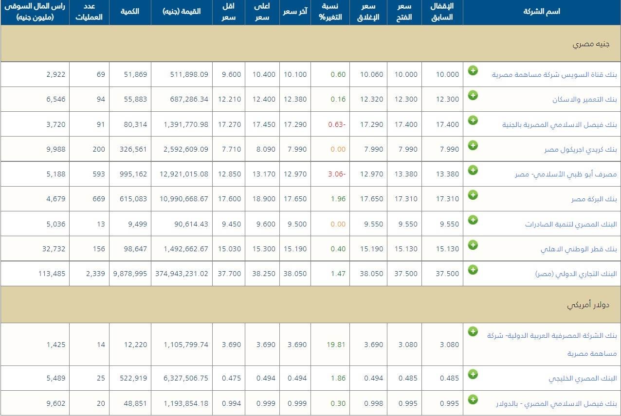Expand plus icon for بنك قطر الوطني الاهلي
Screen dimensions: 621x416
473,244
